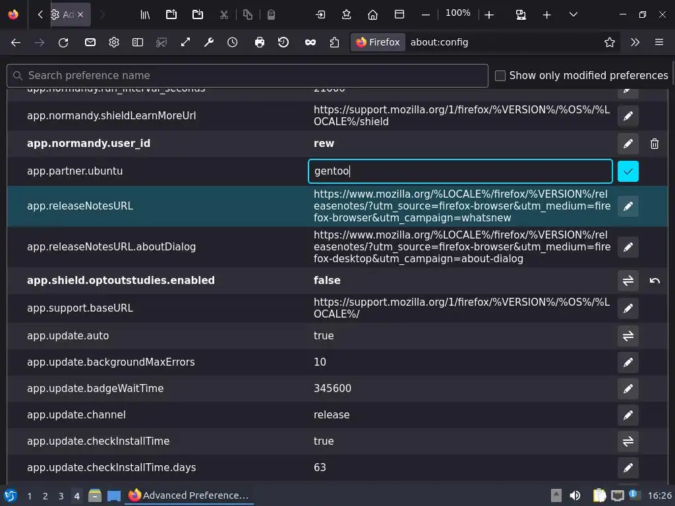Reload the current page
The image size is (675, 506).
click(x=63, y=42)
